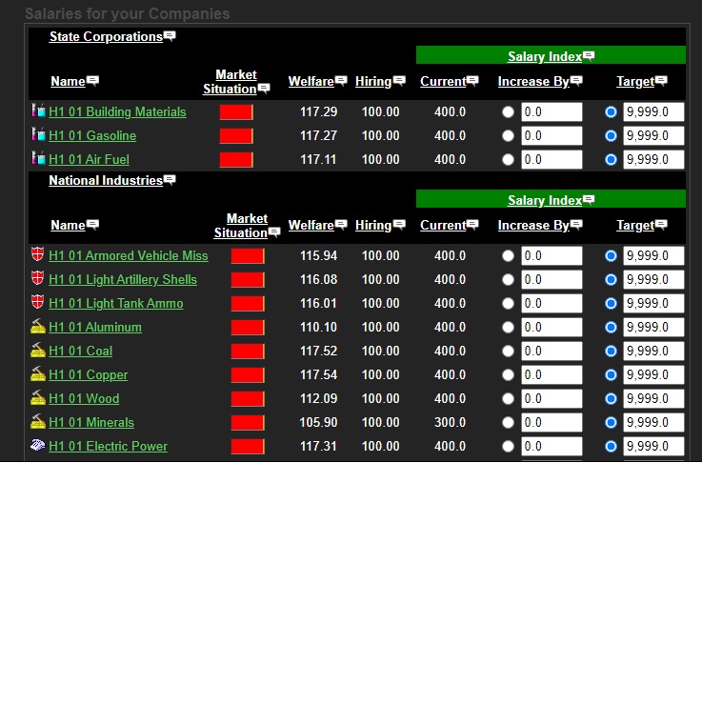The image size is (702, 724).
Task: Focus the Increase By field for Building Materials
Action: pos(552,111)
